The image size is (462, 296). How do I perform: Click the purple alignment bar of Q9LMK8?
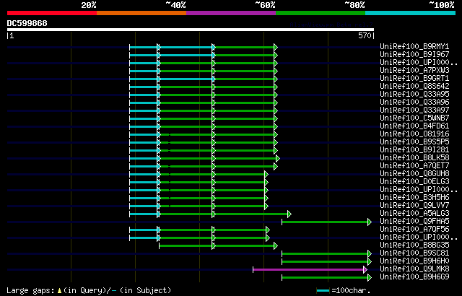pyautogui.click(x=308, y=269)
